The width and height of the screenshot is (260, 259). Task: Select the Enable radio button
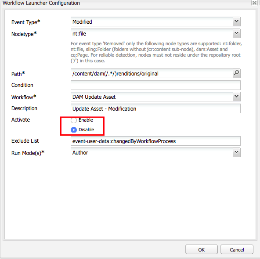[74, 120]
